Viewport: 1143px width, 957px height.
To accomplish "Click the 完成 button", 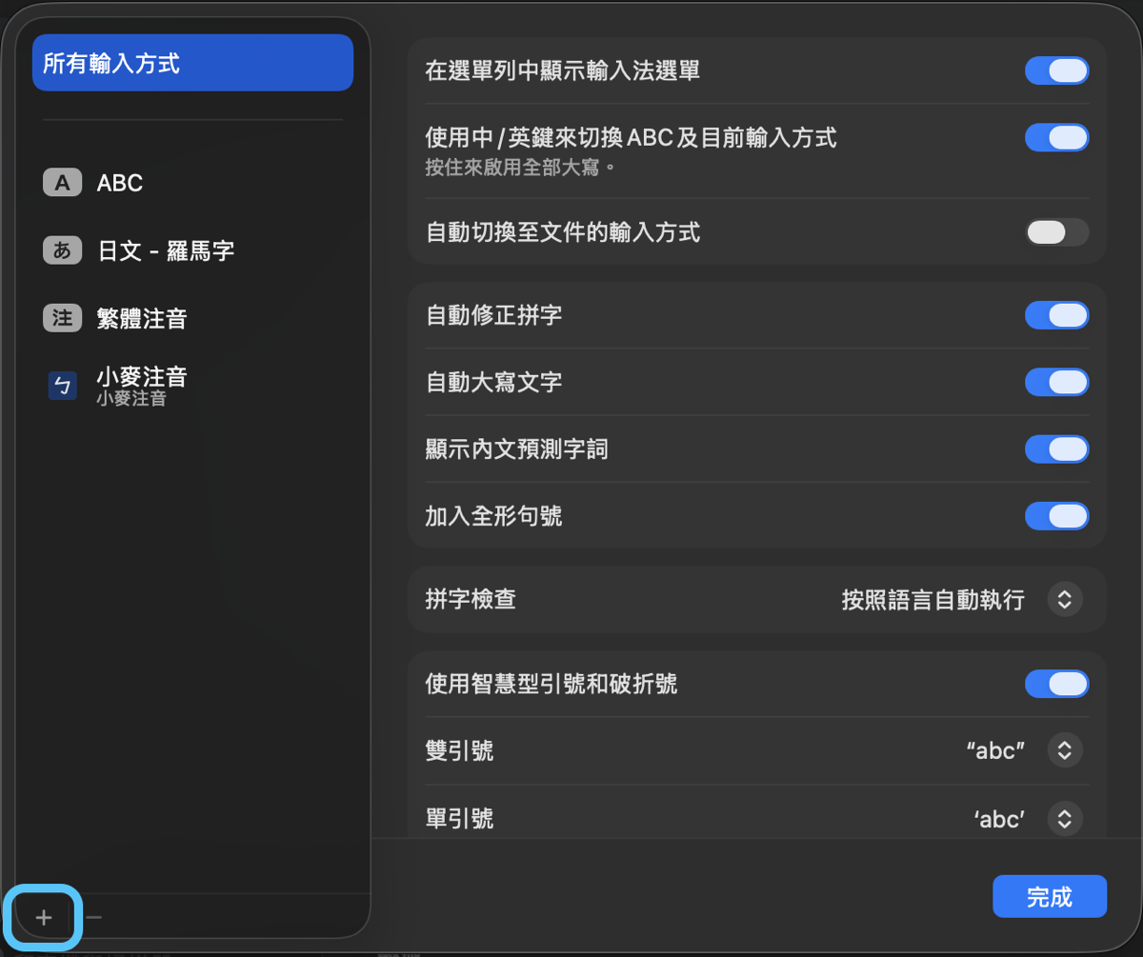I will (1050, 896).
